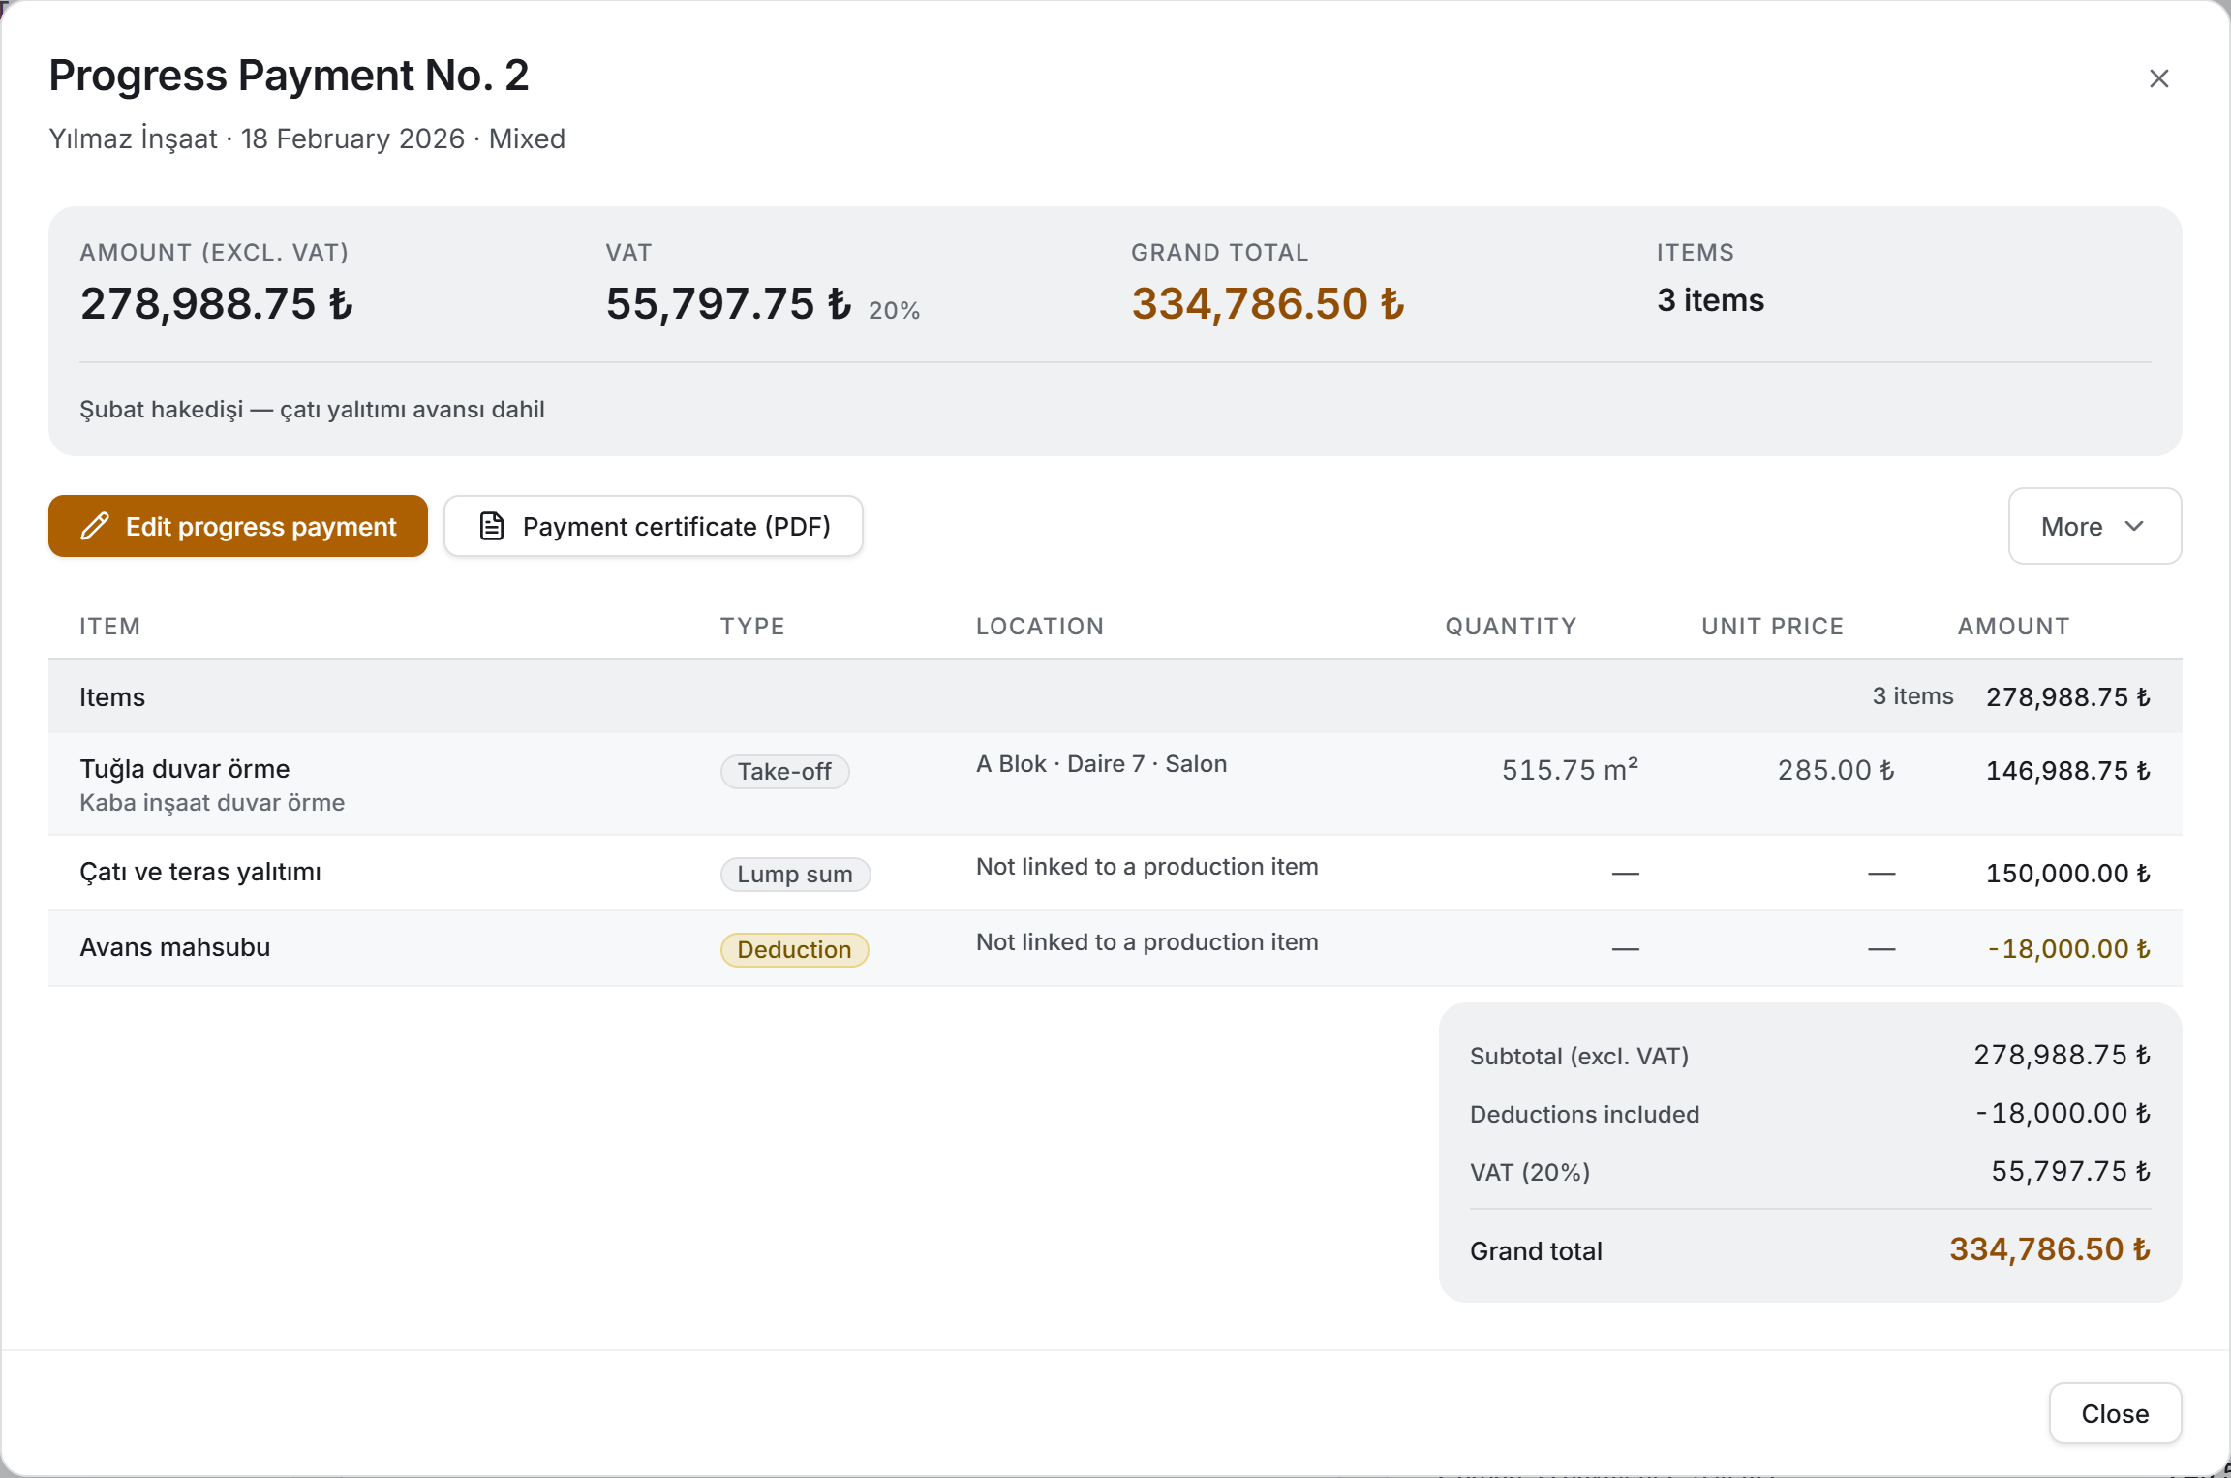The image size is (2231, 1478).
Task: Select the UNIT PRICE column header
Action: pyautogui.click(x=1772, y=627)
